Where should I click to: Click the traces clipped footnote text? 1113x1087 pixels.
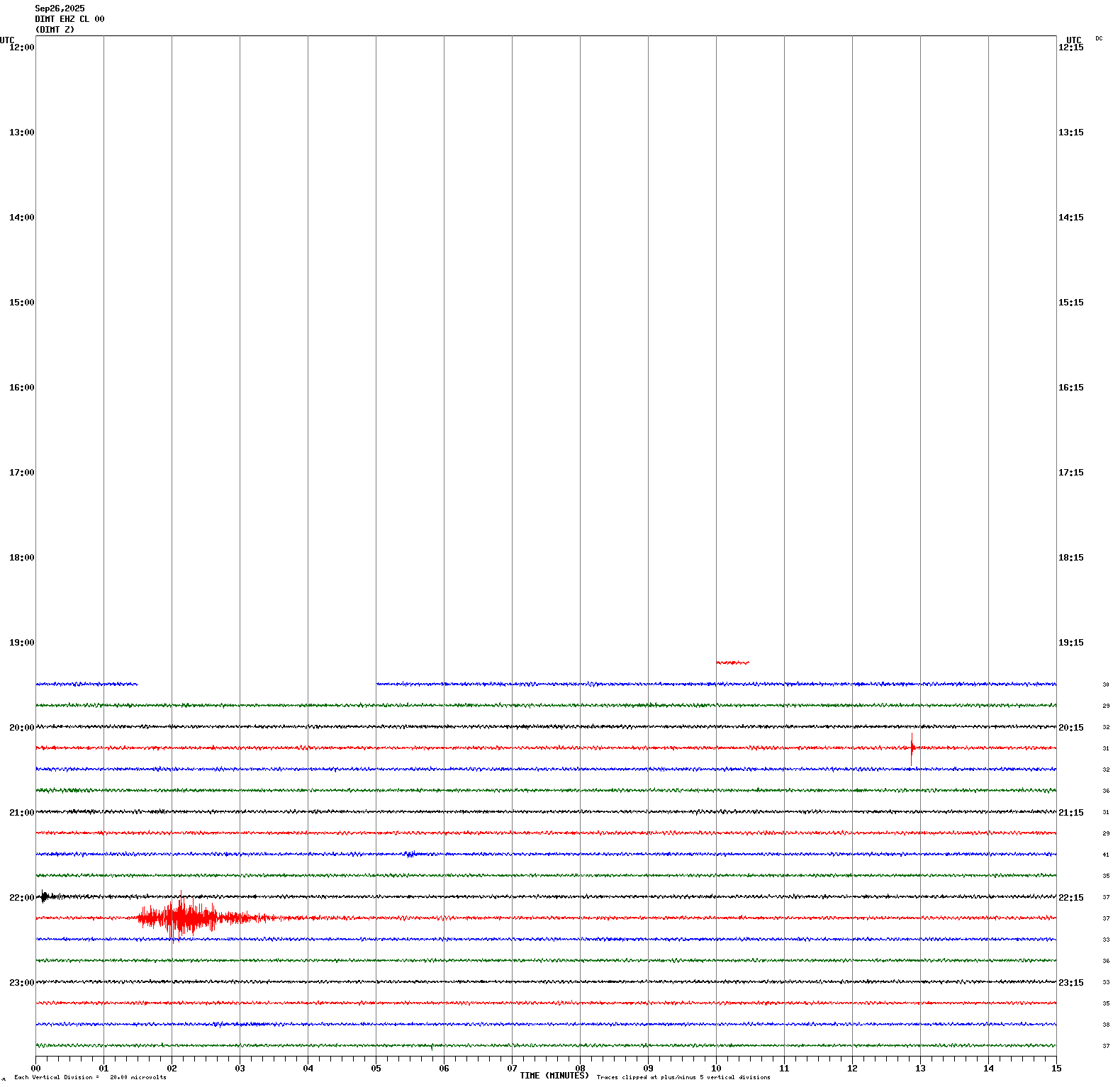point(683,1078)
